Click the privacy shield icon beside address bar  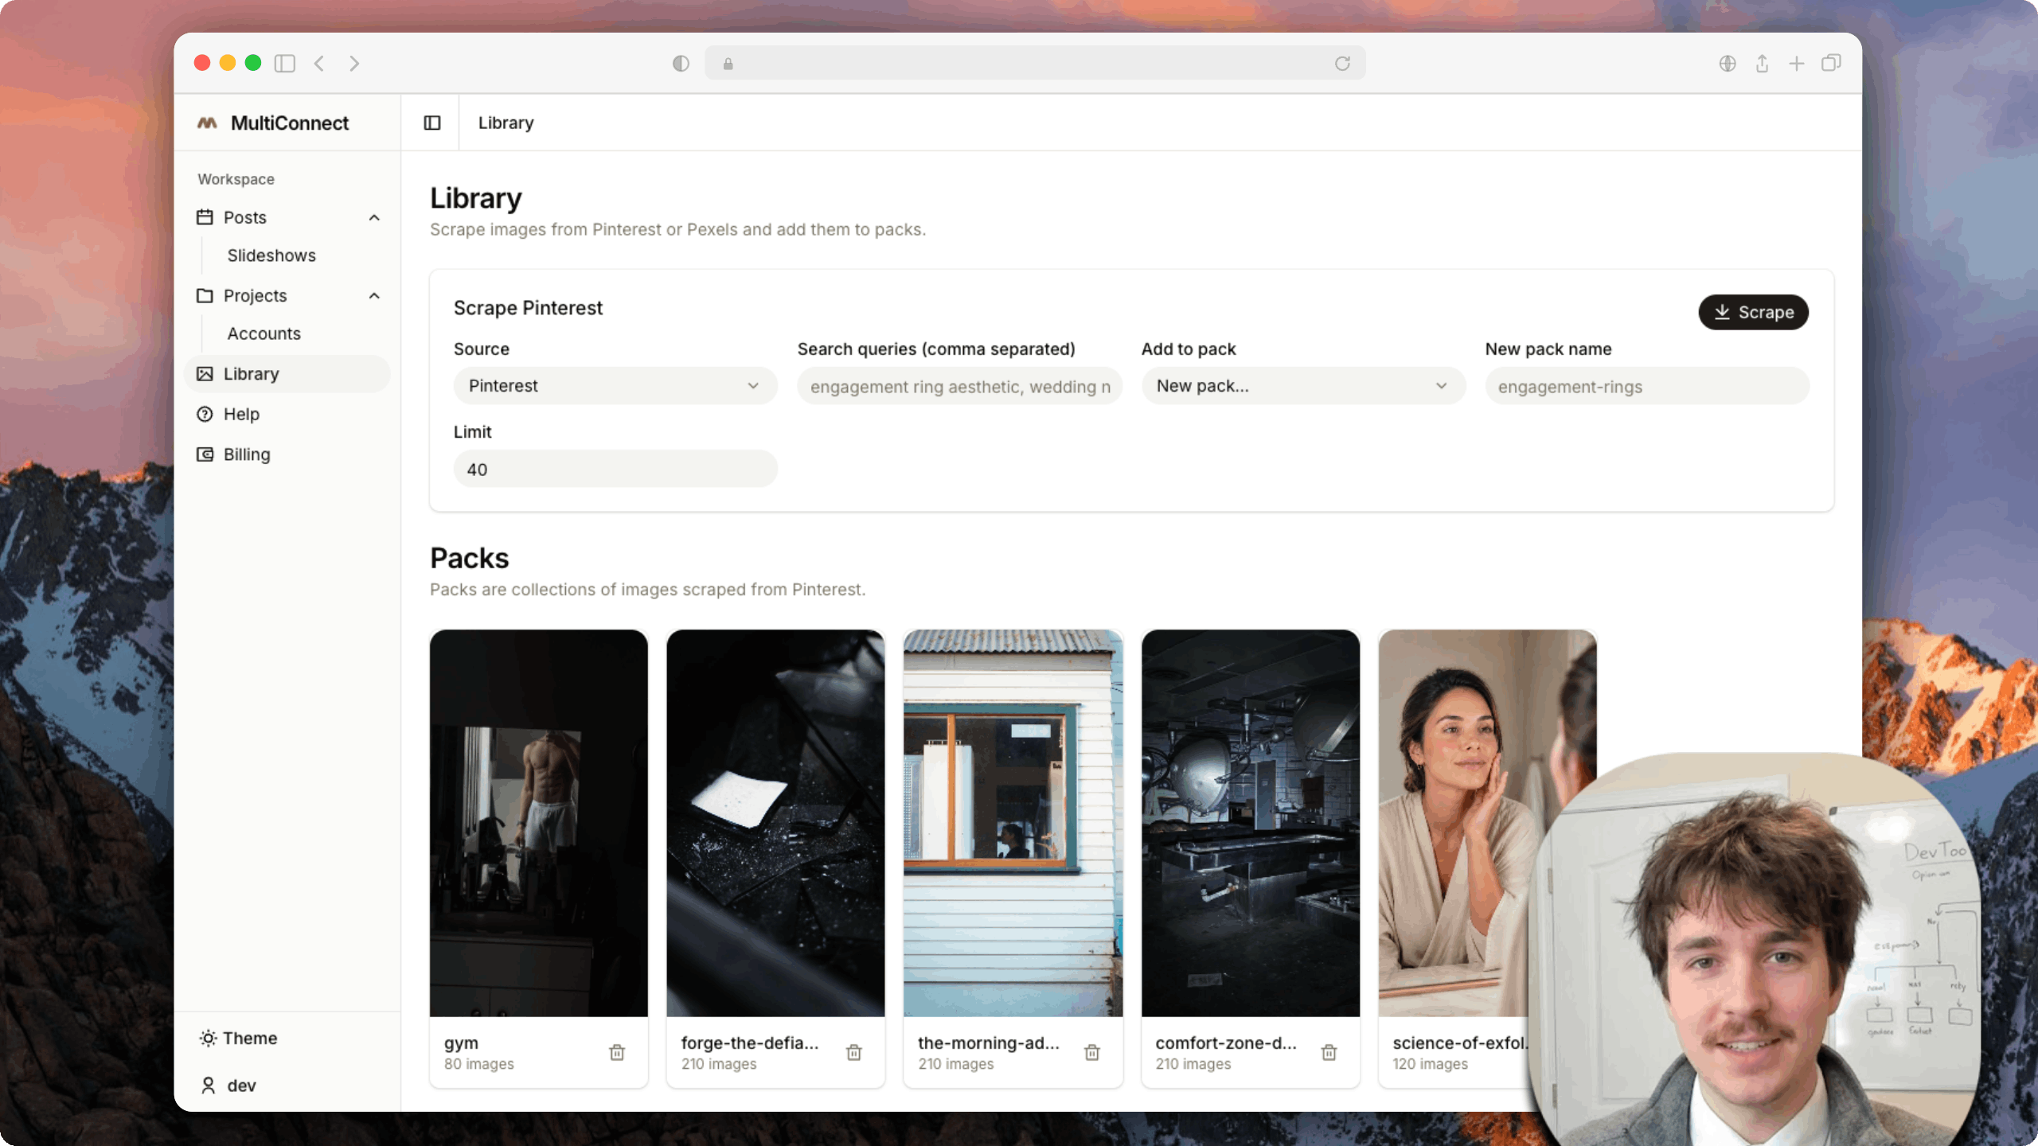click(x=681, y=63)
